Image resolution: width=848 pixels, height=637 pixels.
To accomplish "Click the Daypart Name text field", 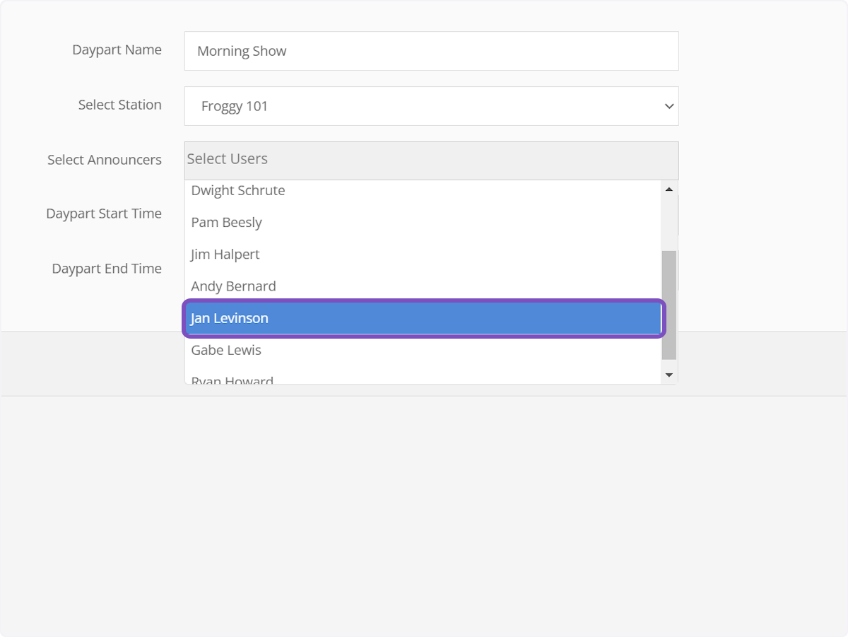I will coord(431,51).
